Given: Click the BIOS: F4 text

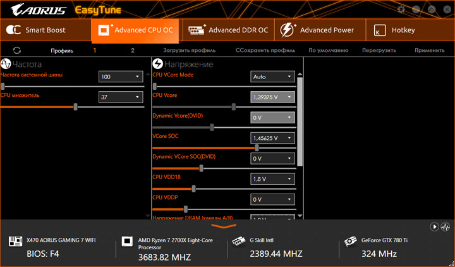Looking at the screenshot, I should click(43, 254).
